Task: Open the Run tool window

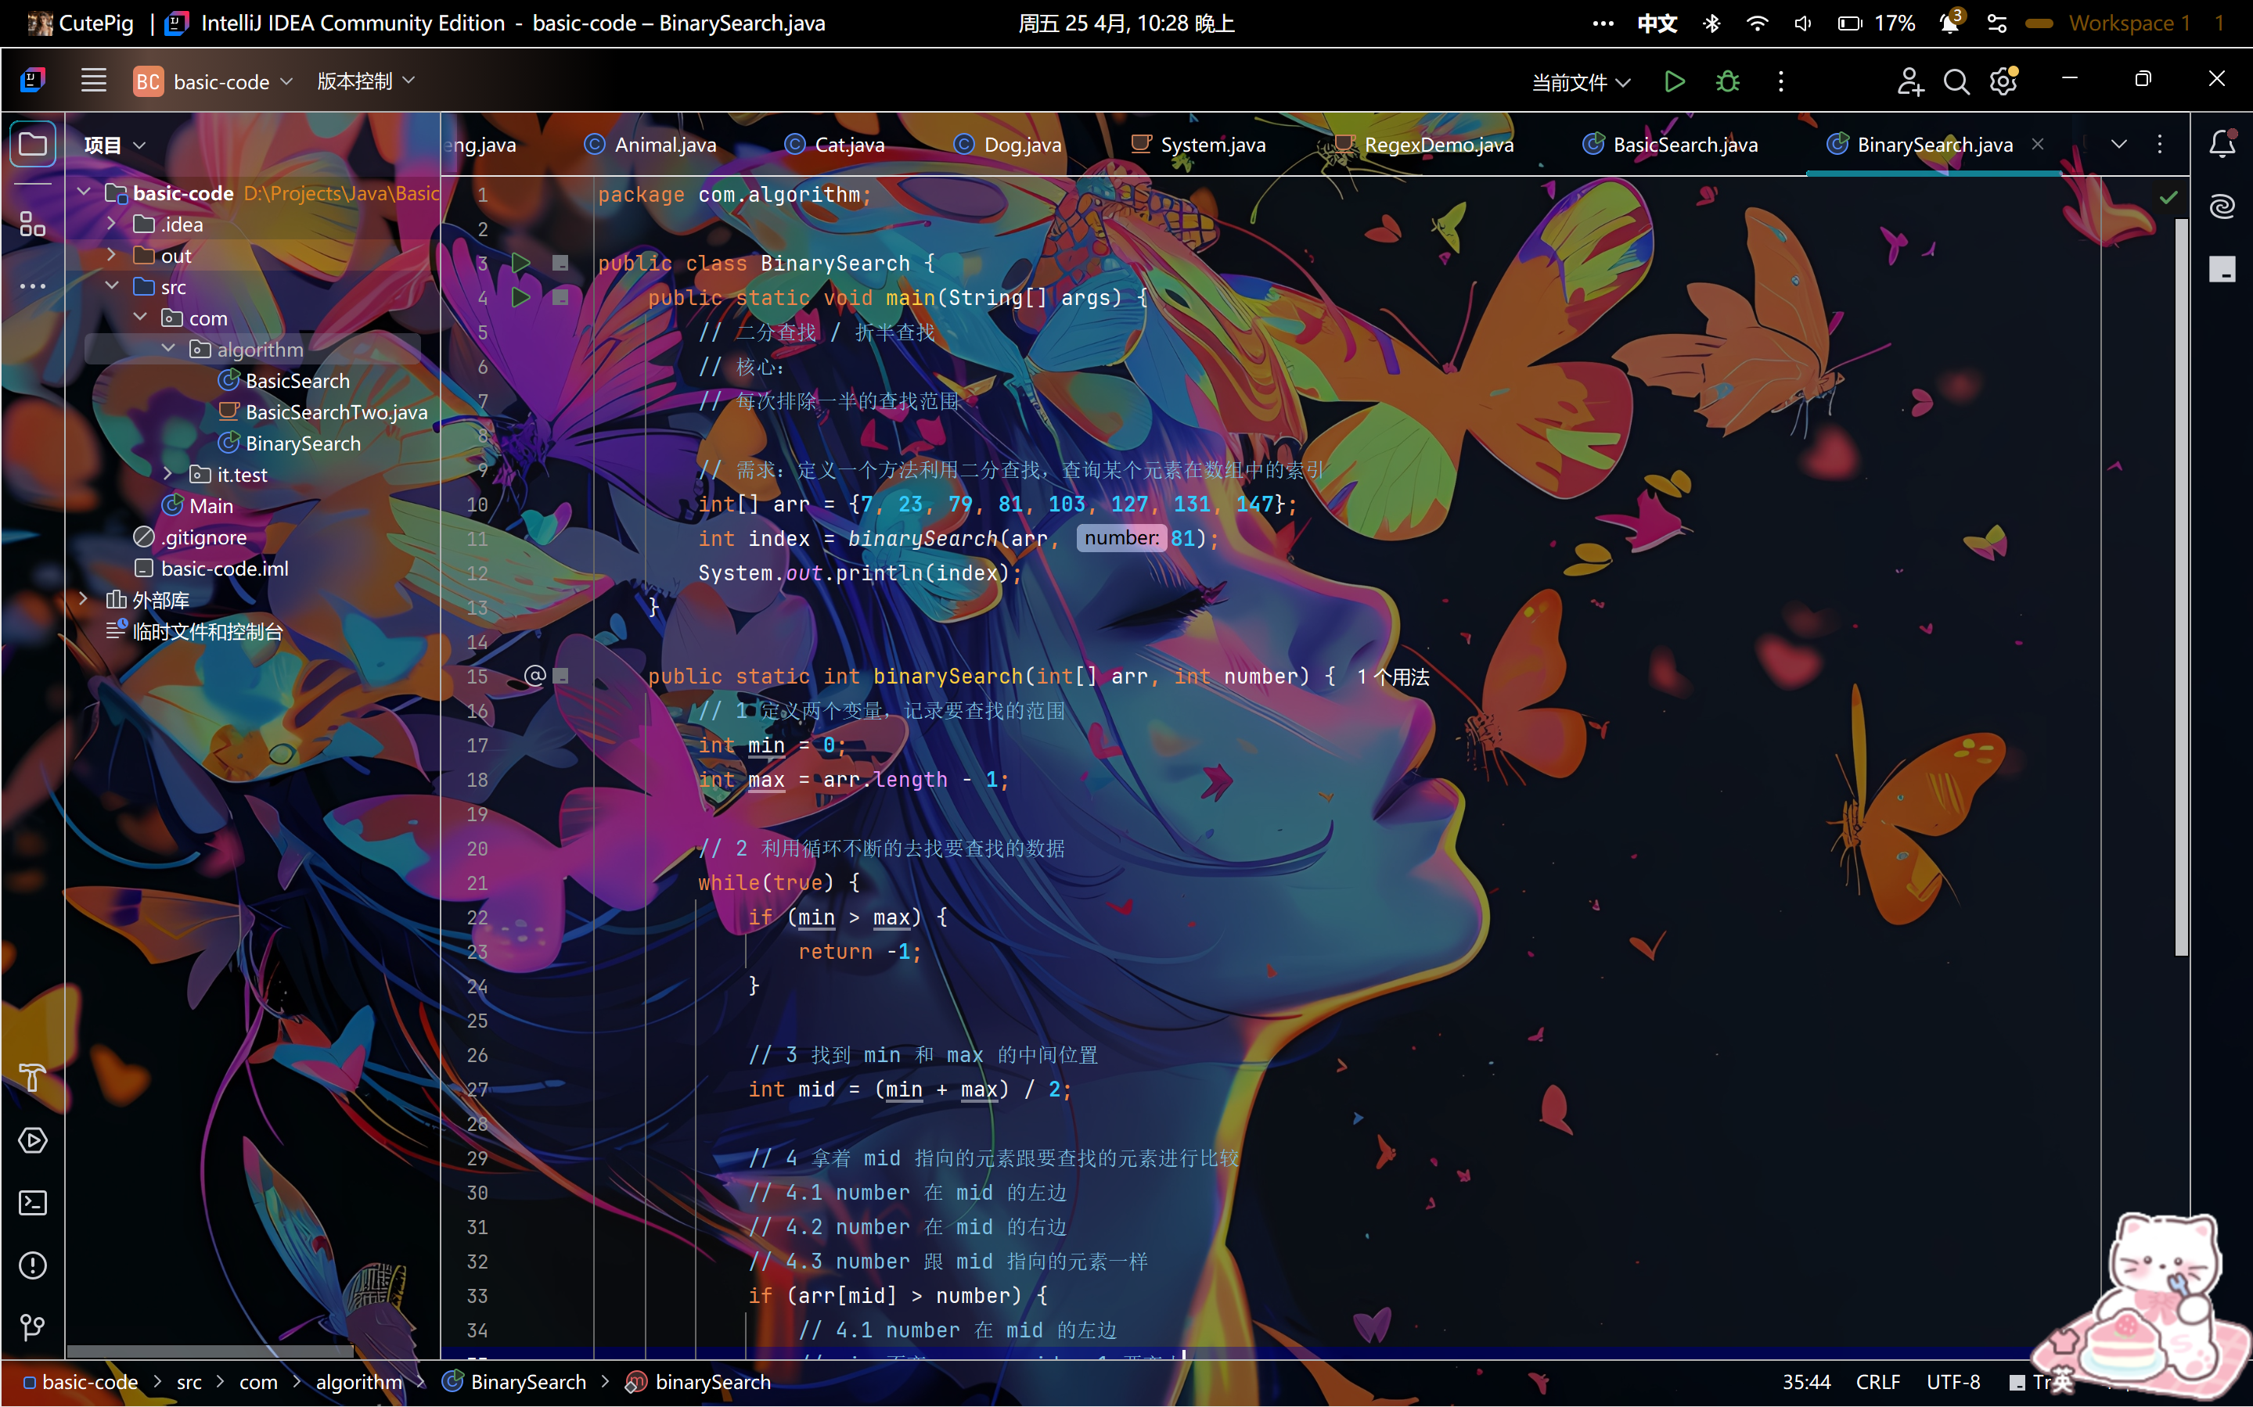Action: pos(33,1141)
